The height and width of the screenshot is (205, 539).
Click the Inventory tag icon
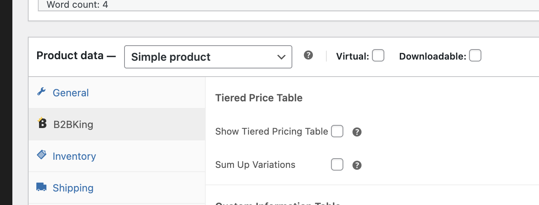pos(41,155)
